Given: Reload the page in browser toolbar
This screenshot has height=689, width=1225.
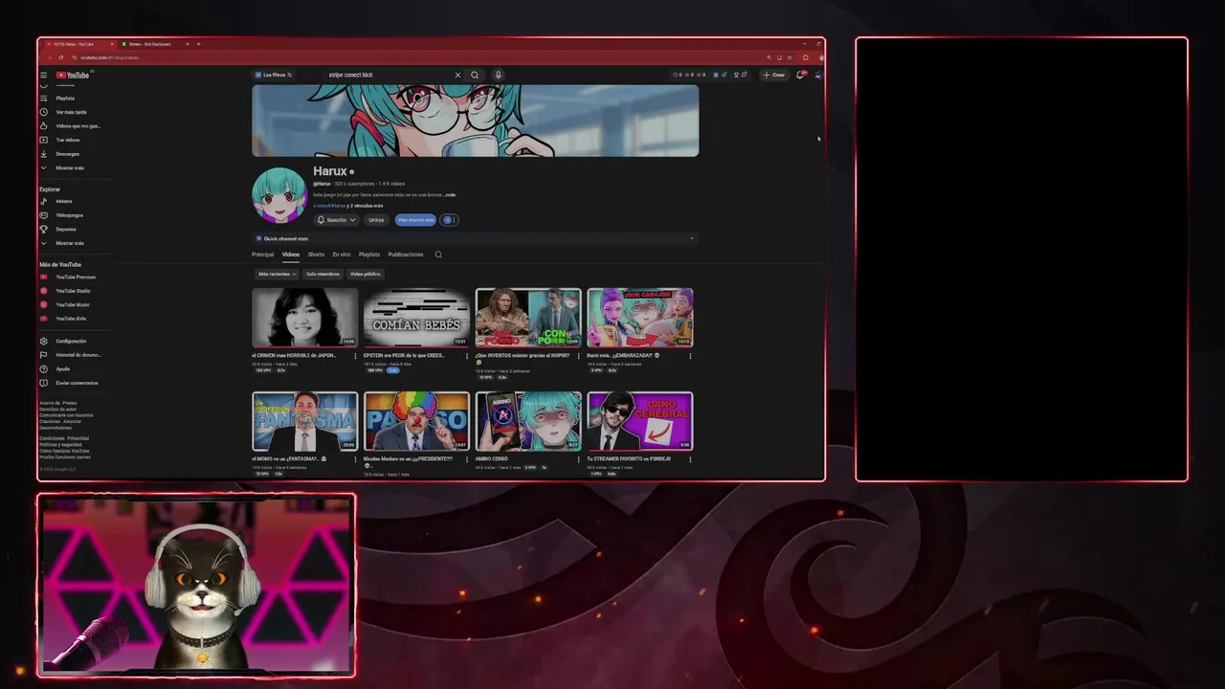Looking at the screenshot, I should pyautogui.click(x=62, y=57).
